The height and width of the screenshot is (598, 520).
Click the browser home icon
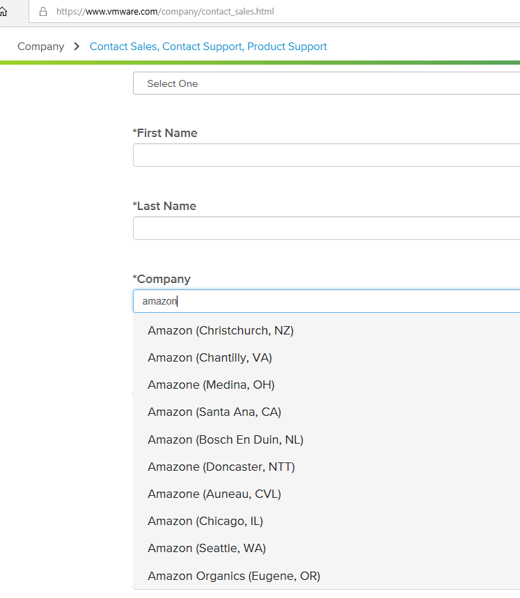[3, 11]
